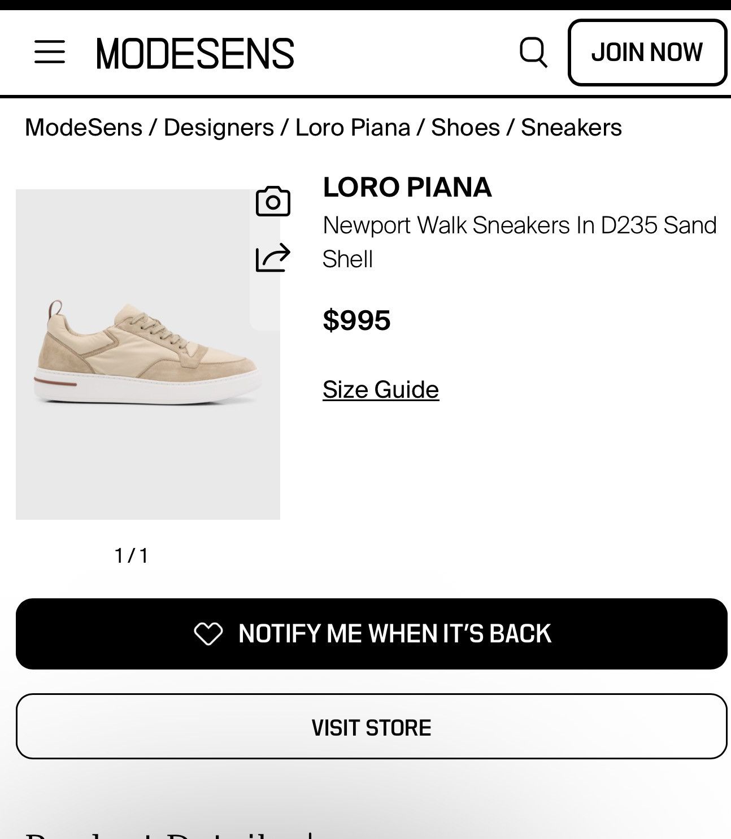Click the VISIT STORE button

pos(371,727)
